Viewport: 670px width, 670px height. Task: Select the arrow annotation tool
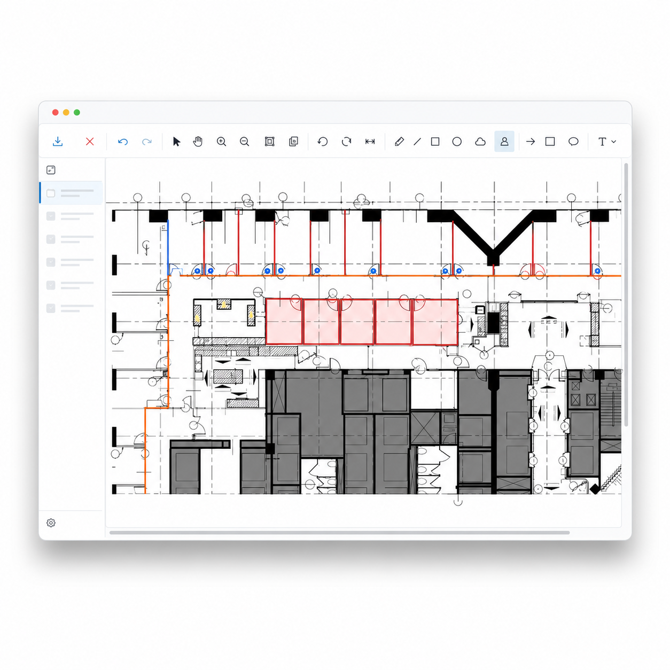coord(531,142)
